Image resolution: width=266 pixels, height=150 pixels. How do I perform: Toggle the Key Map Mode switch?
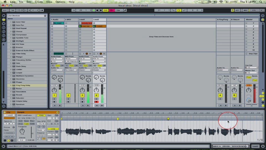(237, 10)
